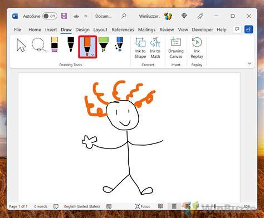Click Ink to Shape

click(x=140, y=48)
